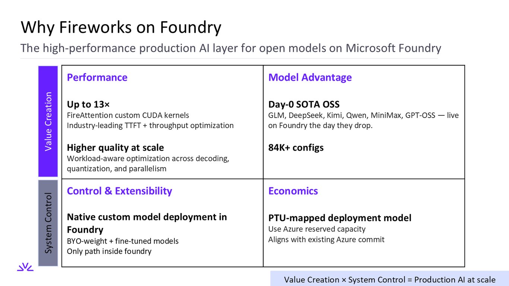
Task: Select 'Day-0 SOTA OSS' text
Action: tap(304, 105)
